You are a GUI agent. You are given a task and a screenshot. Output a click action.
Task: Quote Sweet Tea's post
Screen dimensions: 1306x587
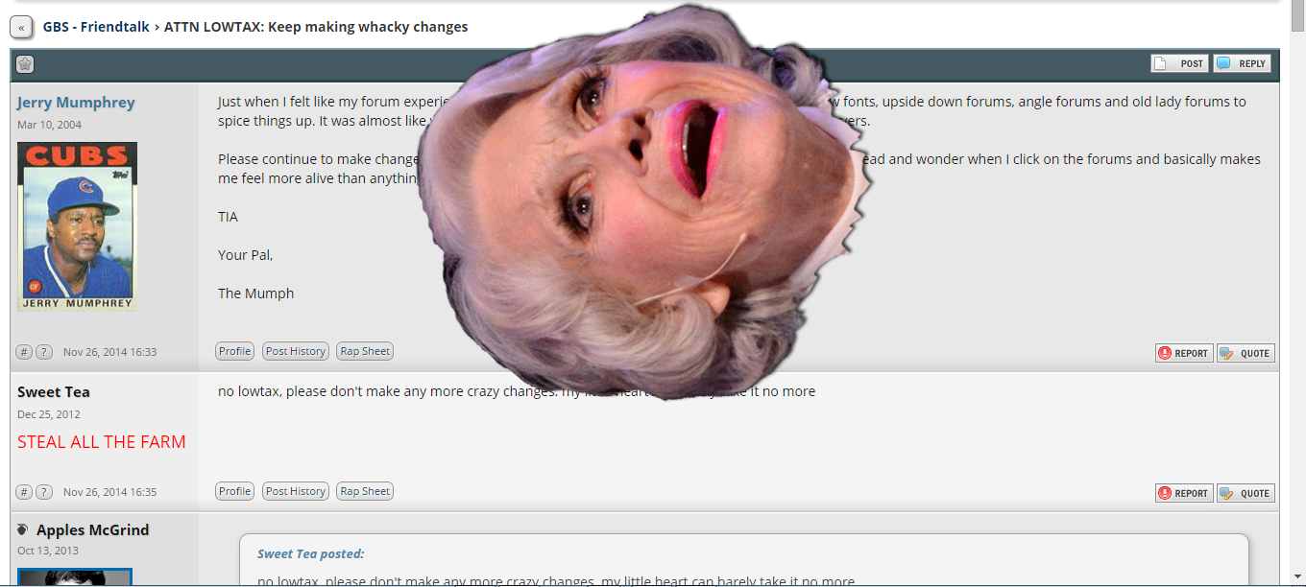coord(1246,493)
